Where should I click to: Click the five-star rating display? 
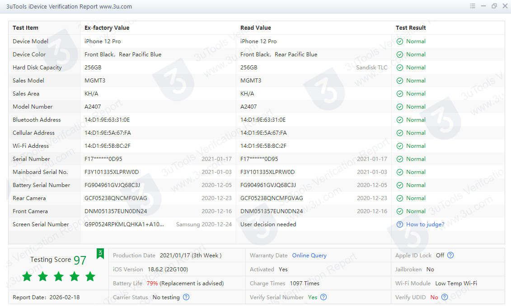(x=59, y=276)
